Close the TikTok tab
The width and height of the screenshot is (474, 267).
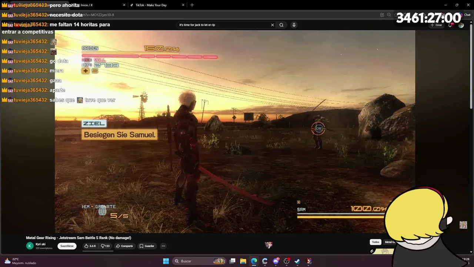pyautogui.click(x=183, y=5)
